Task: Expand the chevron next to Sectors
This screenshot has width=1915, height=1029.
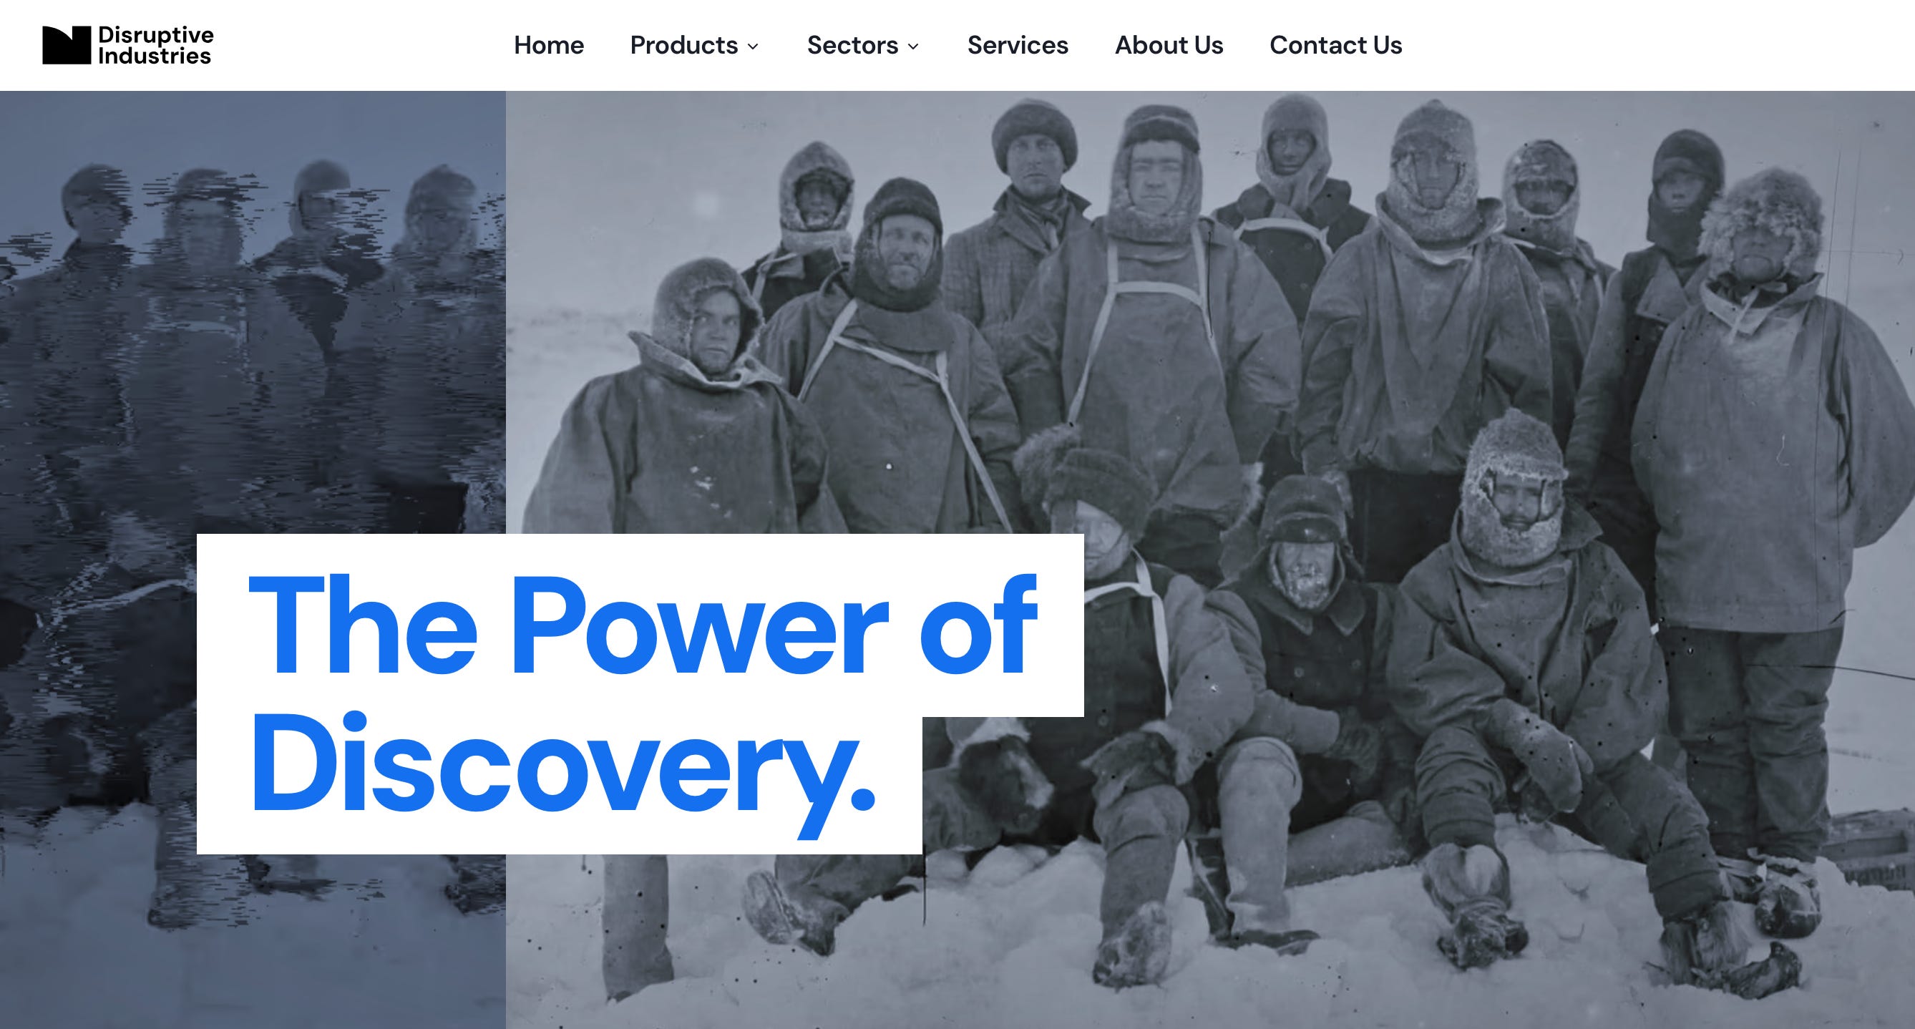Action: (913, 47)
